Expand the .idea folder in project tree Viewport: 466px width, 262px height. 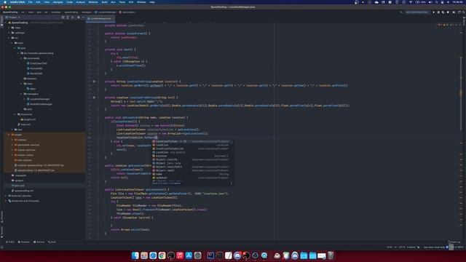coord(9,28)
